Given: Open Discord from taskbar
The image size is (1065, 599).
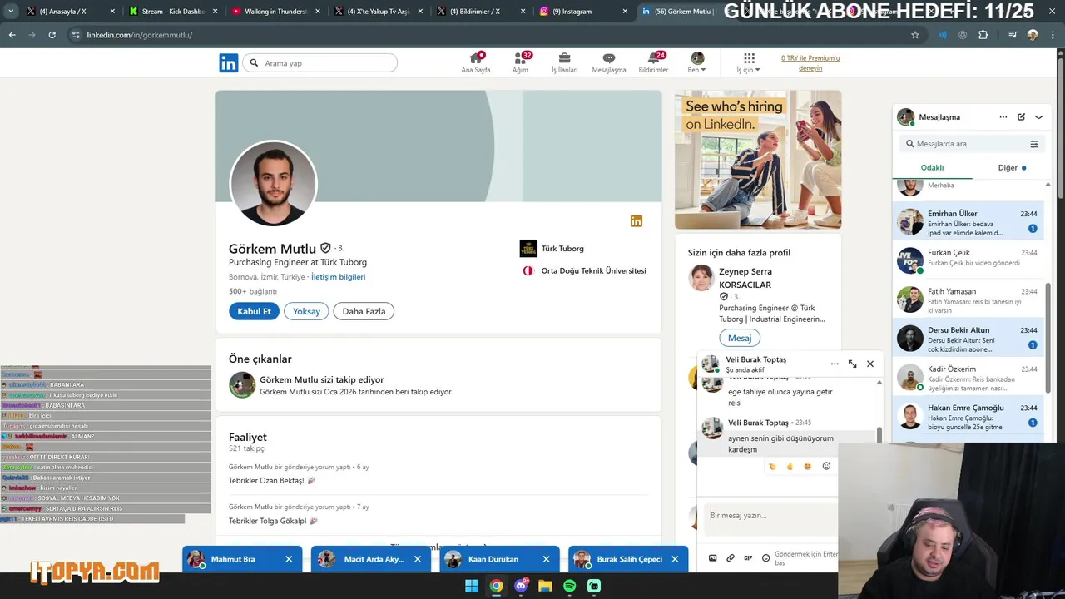Looking at the screenshot, I should [x=521, y=586].
